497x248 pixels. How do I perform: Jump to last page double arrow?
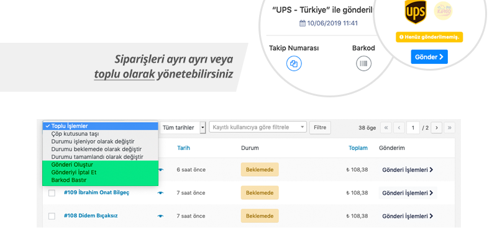[x=449, y=128]
